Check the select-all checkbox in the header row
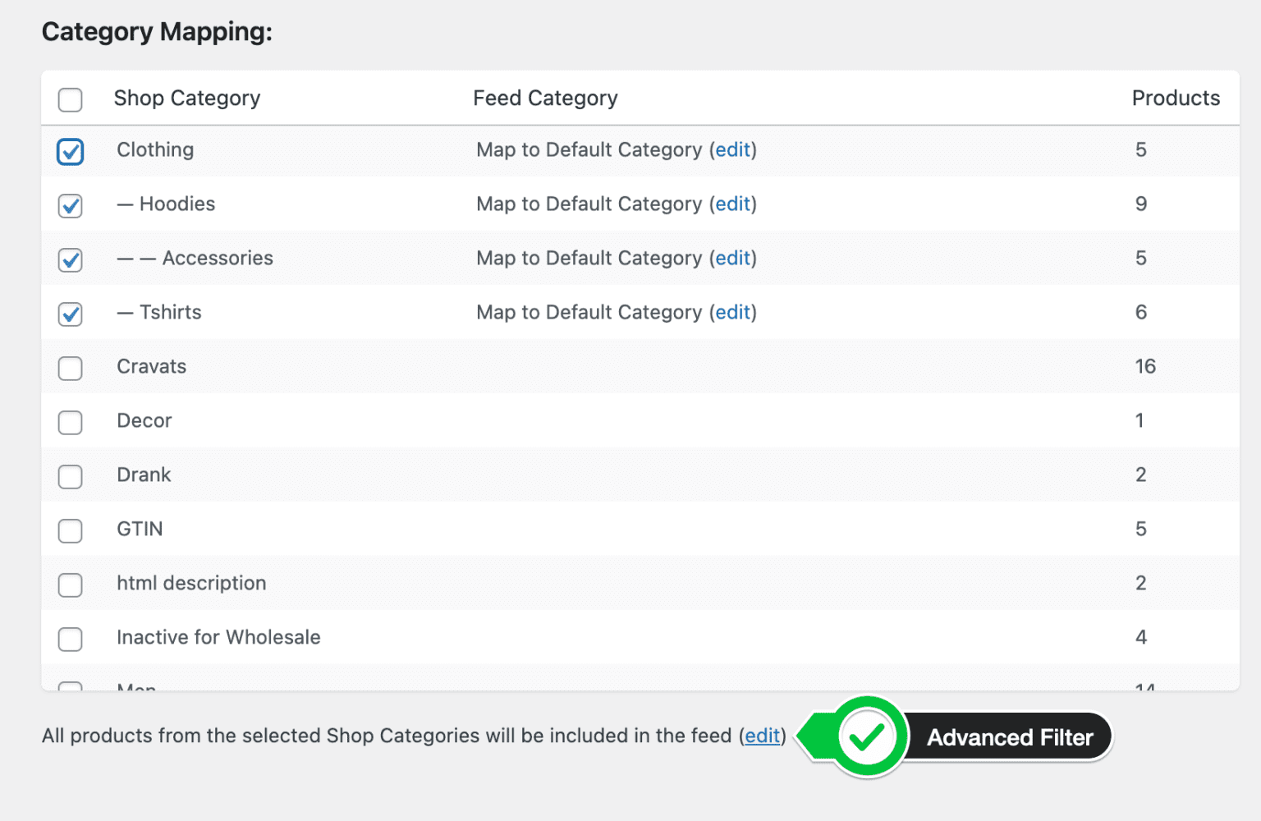 click(70, 99)
